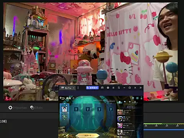
Task: Invite into the last empty ? slot
Action: (111, 109)
